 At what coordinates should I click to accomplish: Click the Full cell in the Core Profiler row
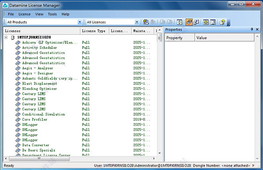coord(86,120)
